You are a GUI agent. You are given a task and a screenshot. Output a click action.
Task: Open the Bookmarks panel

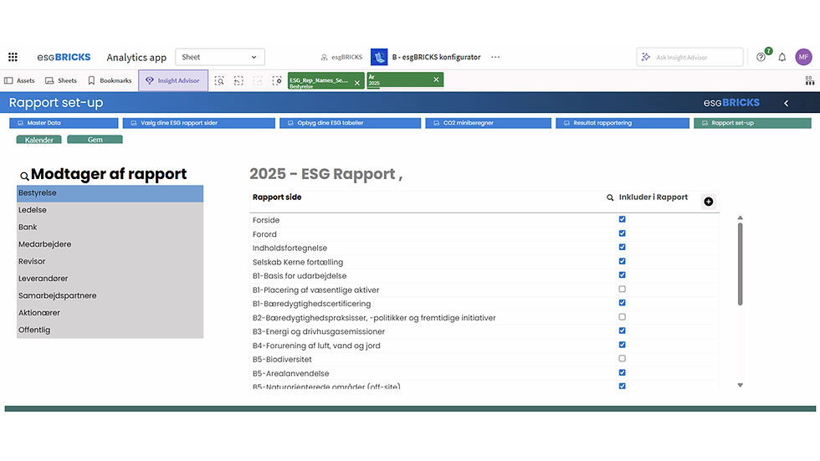click(x=110, y=80)
